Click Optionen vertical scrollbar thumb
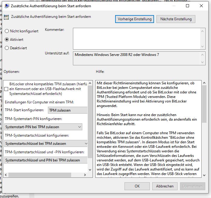Image resolution: width=211 pixels, height=198 pixels. [x=90, y=122]
